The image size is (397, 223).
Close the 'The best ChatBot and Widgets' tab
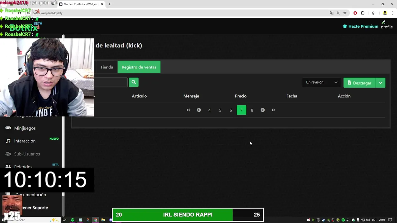(x=102, y=4)
